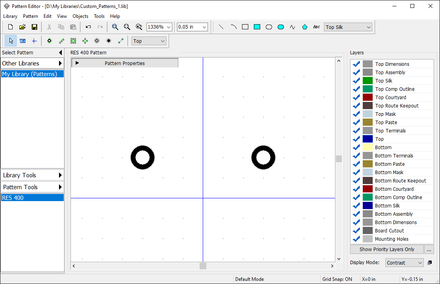Click the ellipsis layer settings button
The image size is (440, 284).
(429, 249)
